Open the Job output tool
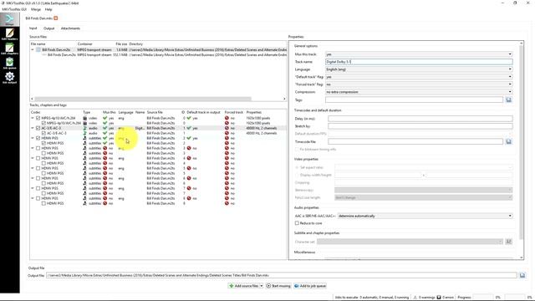Viewport: 535px width, 301px height. point(9,78)
